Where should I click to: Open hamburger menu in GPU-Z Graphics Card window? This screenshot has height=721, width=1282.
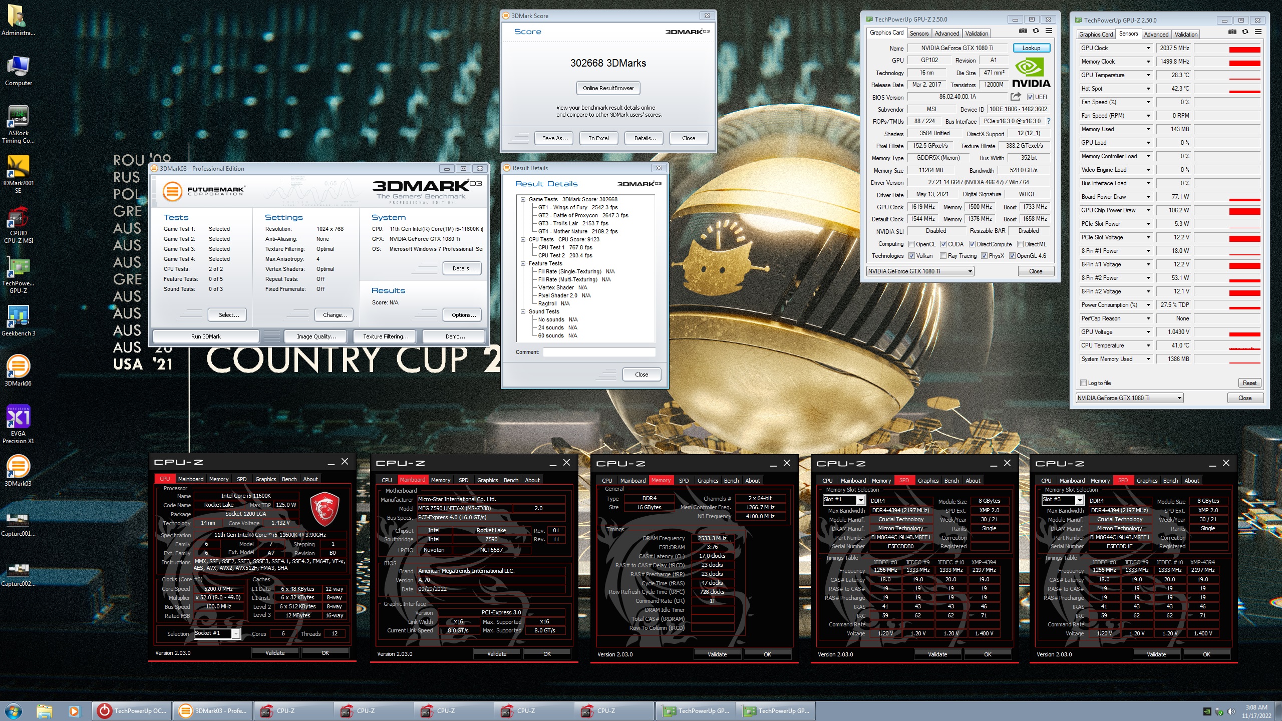click(1049, 31)
